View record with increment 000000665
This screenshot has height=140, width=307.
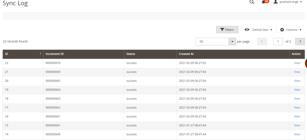pyautogui.click(x=297, y=81)
